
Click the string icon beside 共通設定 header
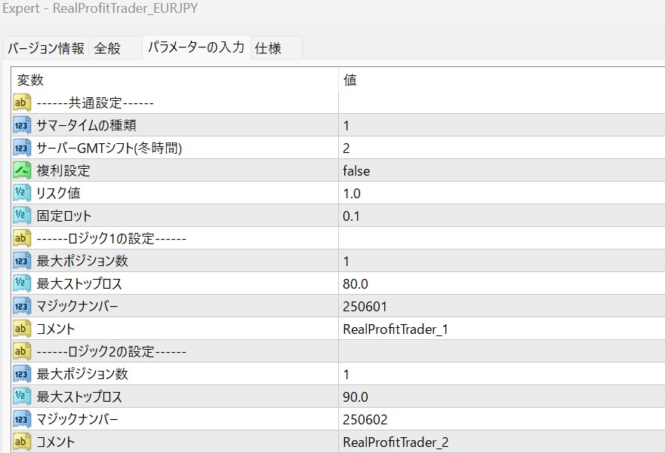22,103
